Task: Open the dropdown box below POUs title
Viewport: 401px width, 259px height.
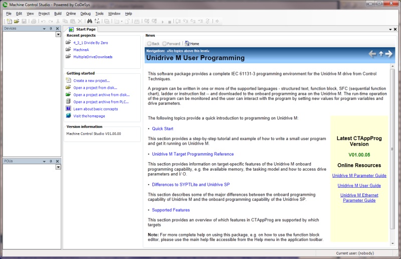Action: (x=58, y=167)
